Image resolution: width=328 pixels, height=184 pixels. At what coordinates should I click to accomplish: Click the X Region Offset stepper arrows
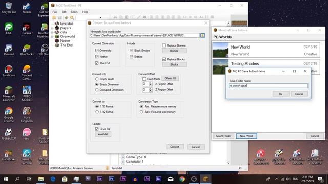pyautogui.click(x=151, y=84)
